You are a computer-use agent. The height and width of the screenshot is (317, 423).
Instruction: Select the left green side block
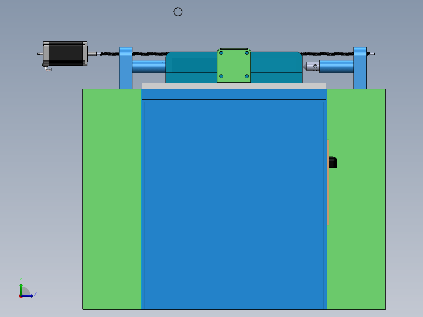pyautogui.click(x=112, y=199)
